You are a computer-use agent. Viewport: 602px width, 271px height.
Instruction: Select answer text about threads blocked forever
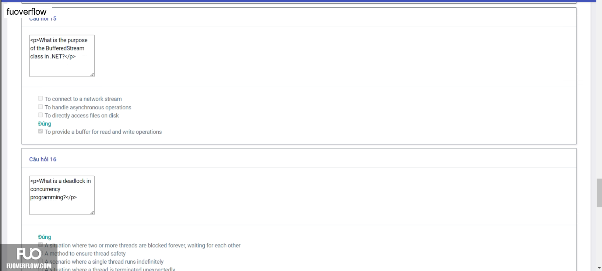pos(142,246)
